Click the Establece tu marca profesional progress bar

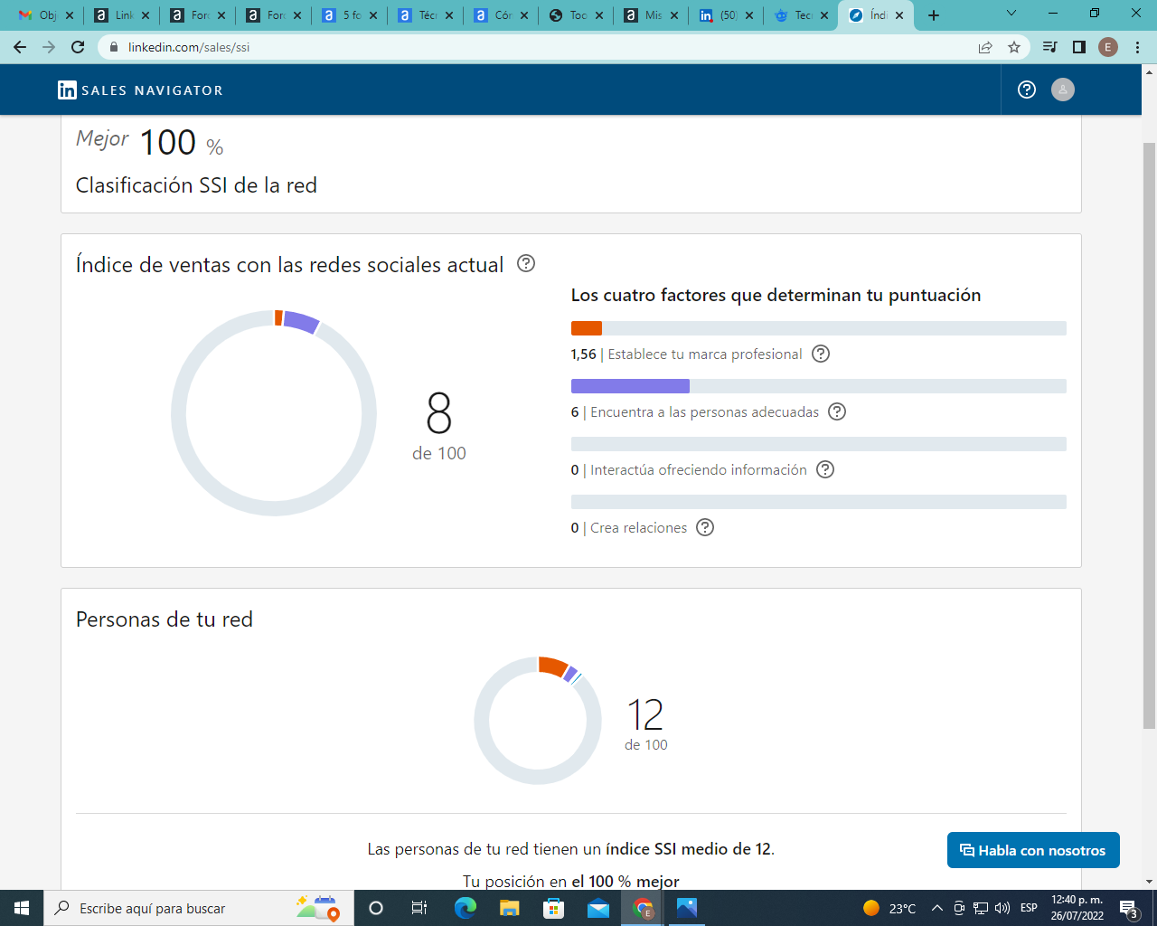tap(819, 328)
